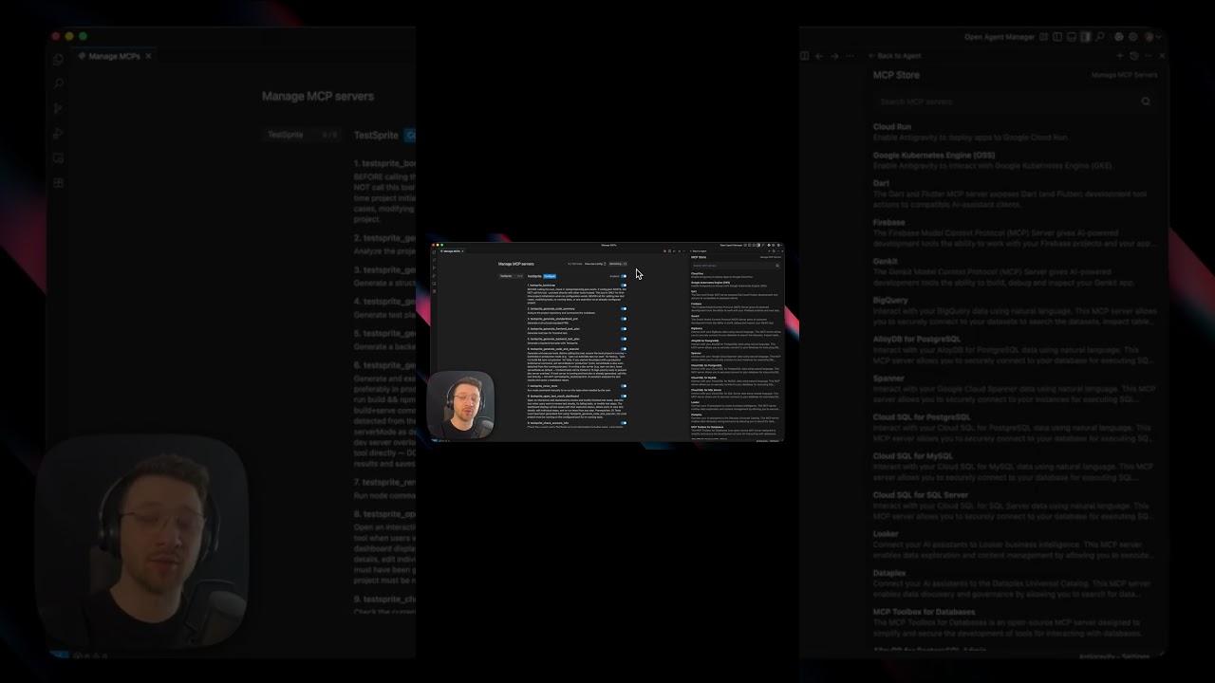Open BigQuery entry in large MCP Store list

pyautogui.click(x=1014, y=310)
